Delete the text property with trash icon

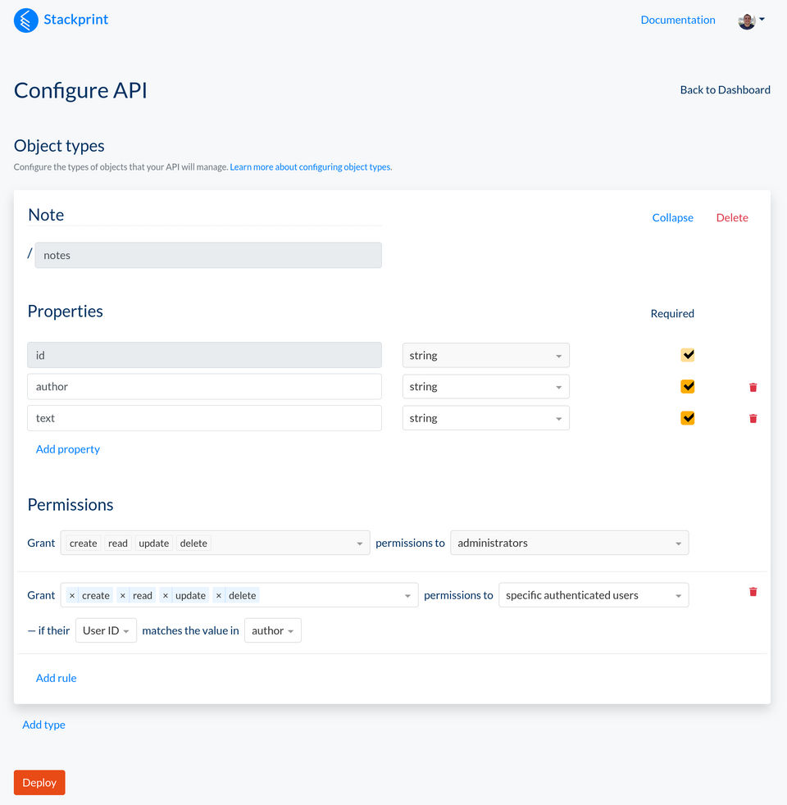coord(753,418)
